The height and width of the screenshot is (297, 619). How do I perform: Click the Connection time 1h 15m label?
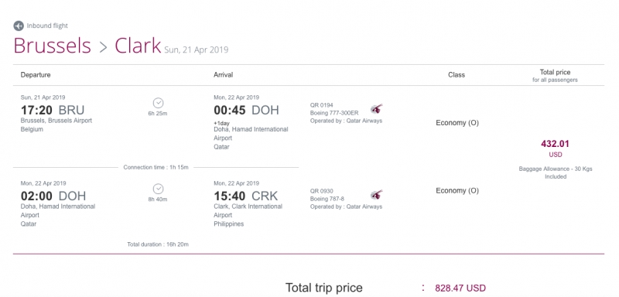pos(156,167)
